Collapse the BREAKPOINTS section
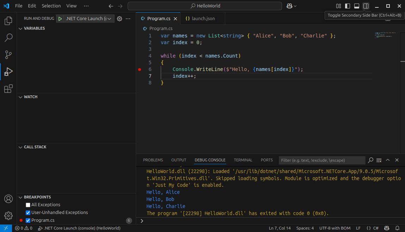 click(x=21, y=197)
